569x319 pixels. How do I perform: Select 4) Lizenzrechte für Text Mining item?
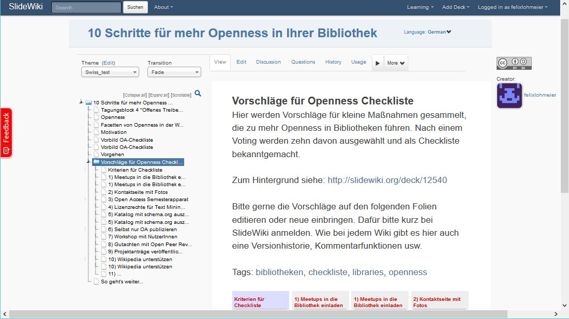(146, 207)
